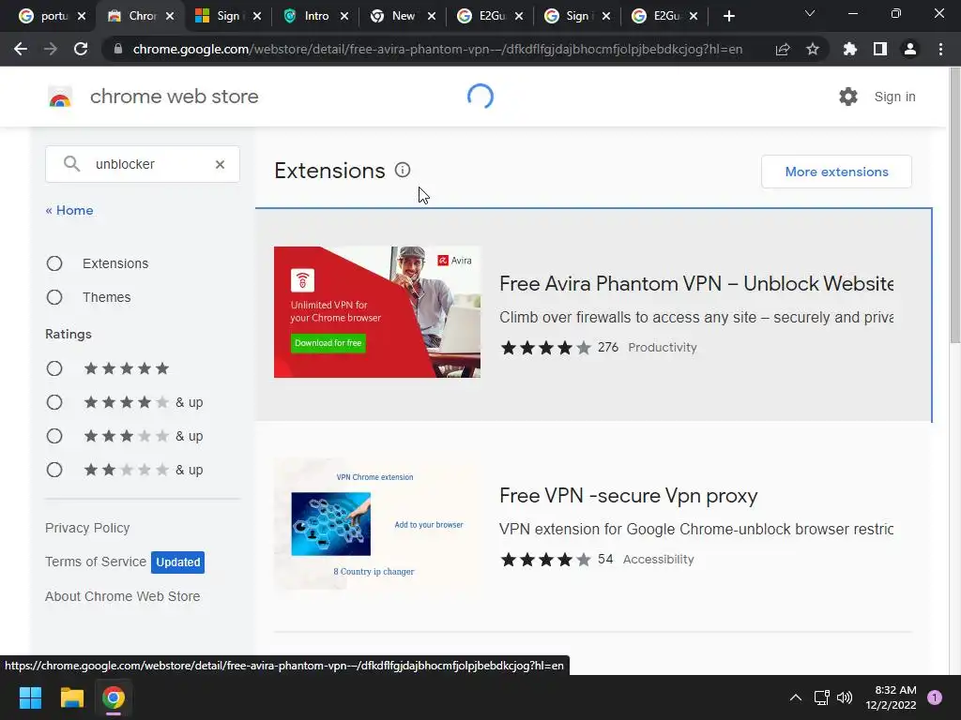Screen dimensions: 961x720
Task: Filter by three stars & up
Action: point(54,436)
